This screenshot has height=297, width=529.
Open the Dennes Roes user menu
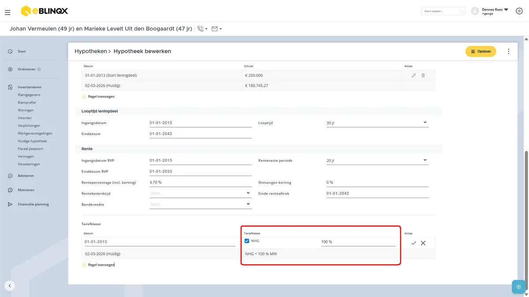tap(495, 11)
